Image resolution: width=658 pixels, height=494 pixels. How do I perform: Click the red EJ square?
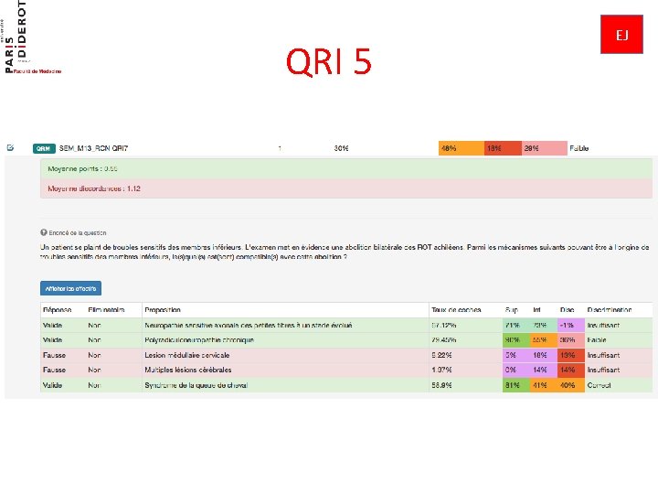tap(621, 35)
